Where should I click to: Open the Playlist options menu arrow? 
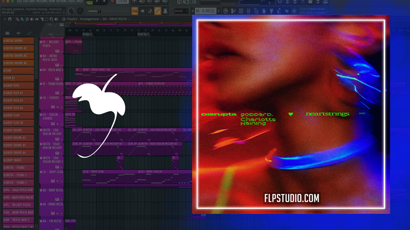pyautogui.click(x=5, y=19)
